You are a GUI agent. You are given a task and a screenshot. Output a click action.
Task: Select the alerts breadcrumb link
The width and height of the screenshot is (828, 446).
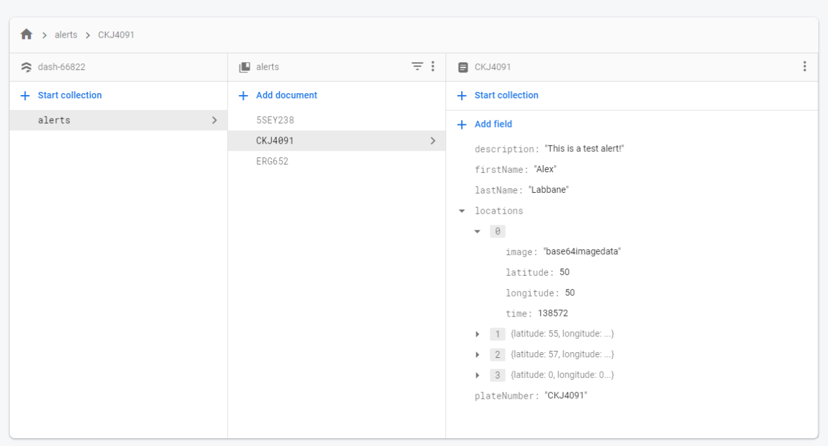[65, 35]
